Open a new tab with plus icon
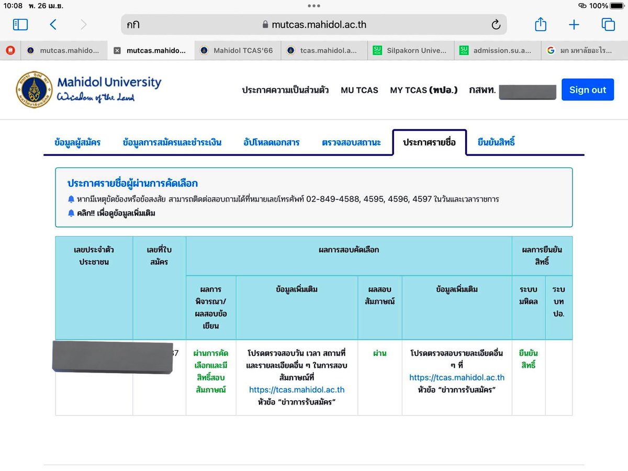 click(x=574, y=25)
